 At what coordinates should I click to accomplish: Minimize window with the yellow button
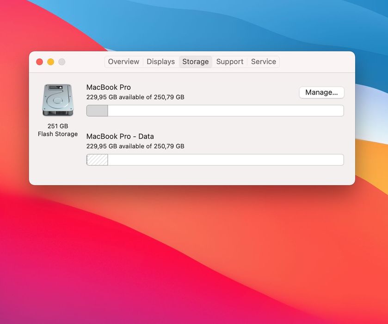coord(51,62)
